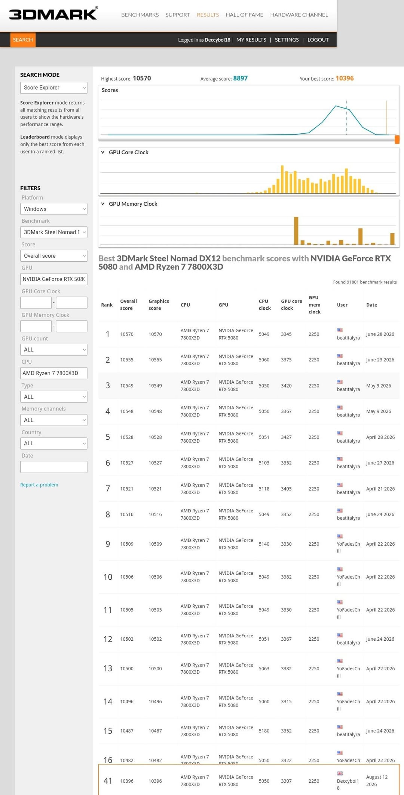Open the Search Mode Score Explorer dropdown
The height and width of the screenshot is (795, 404).
53,88
